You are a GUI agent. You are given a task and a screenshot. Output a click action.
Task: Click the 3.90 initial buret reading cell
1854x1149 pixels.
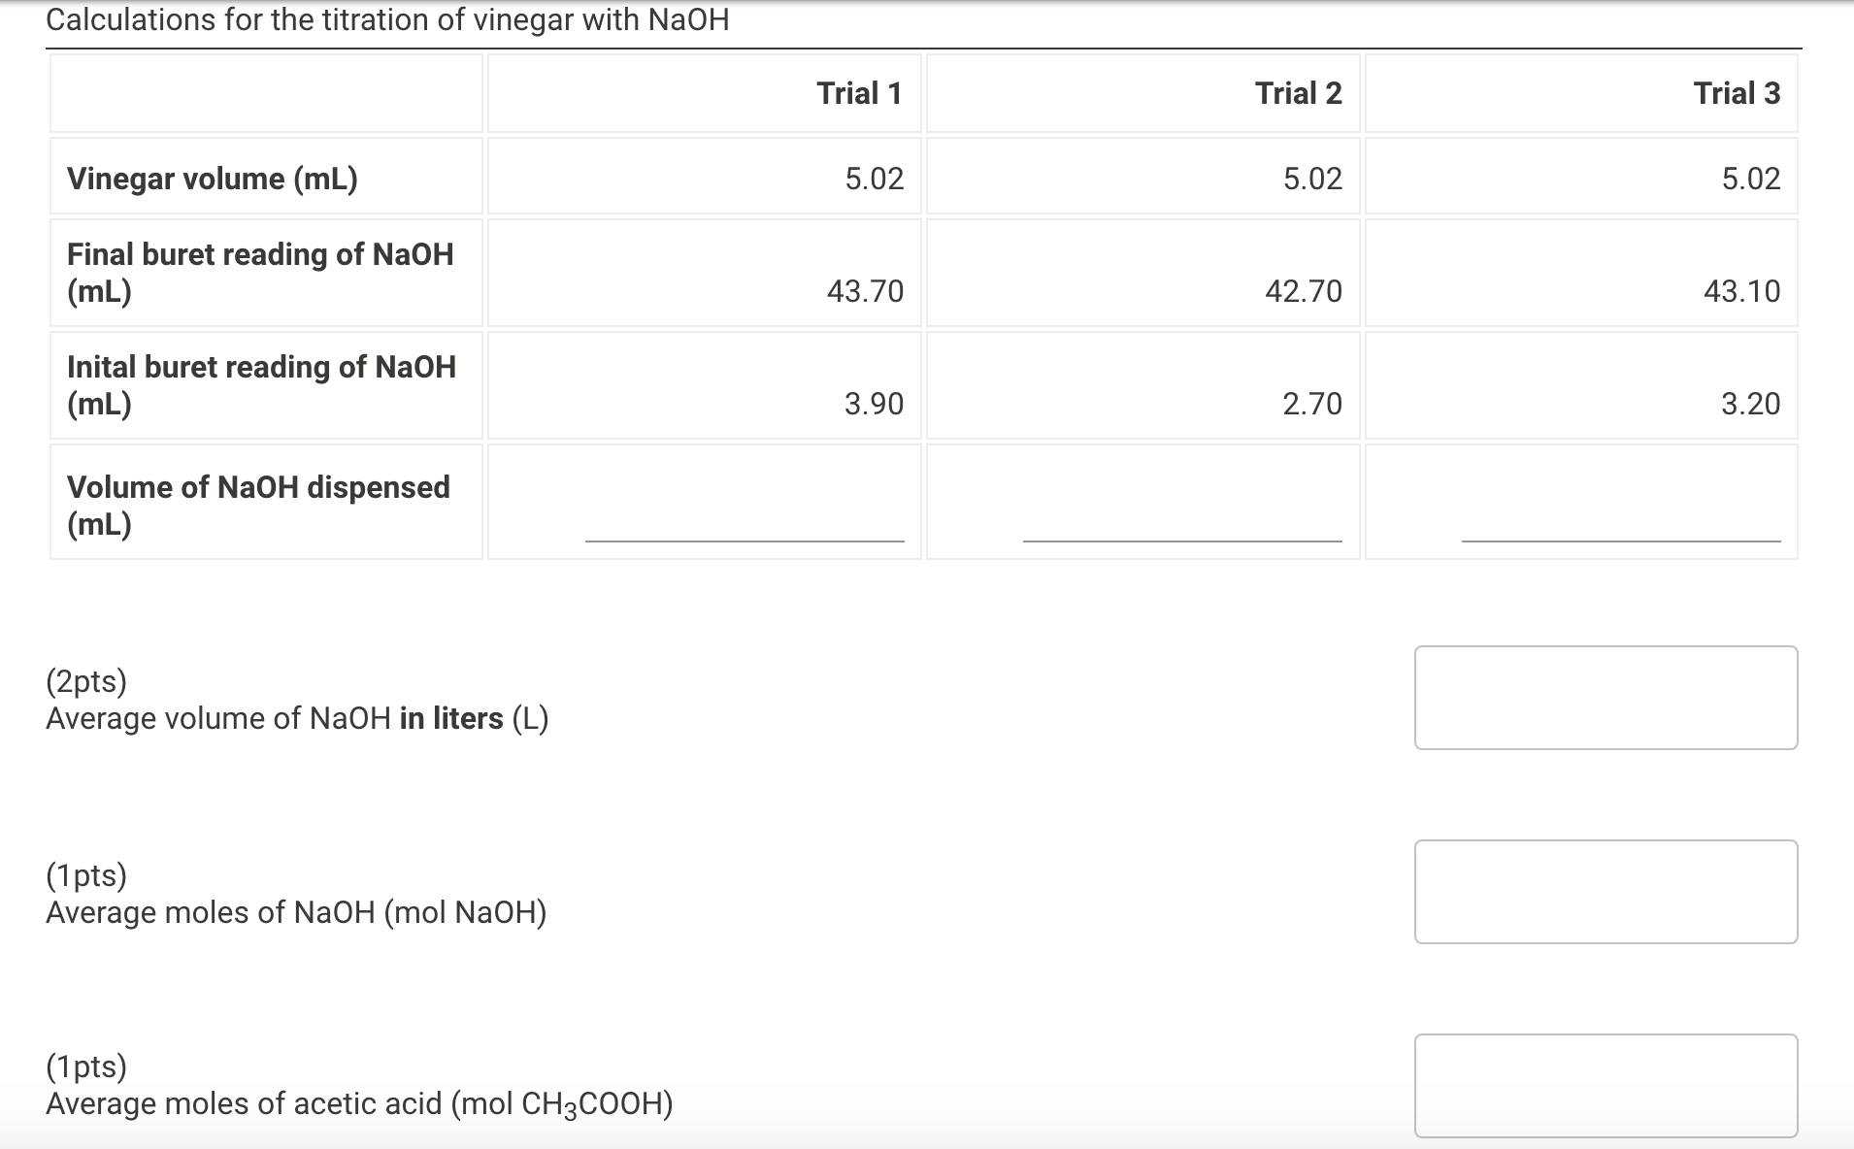click(x=877, y=403)
